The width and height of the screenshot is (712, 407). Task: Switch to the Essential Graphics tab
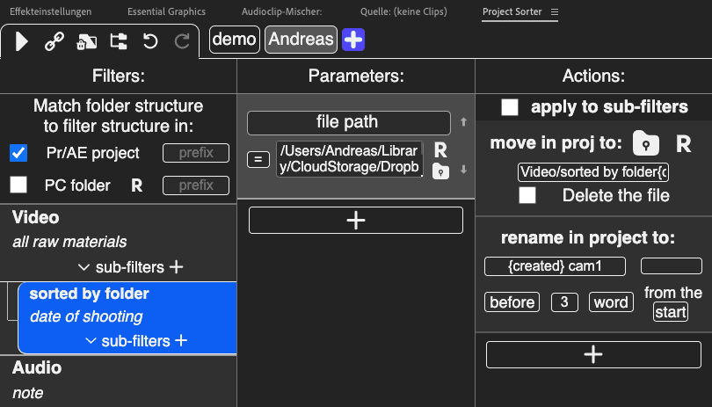point(166,11)
